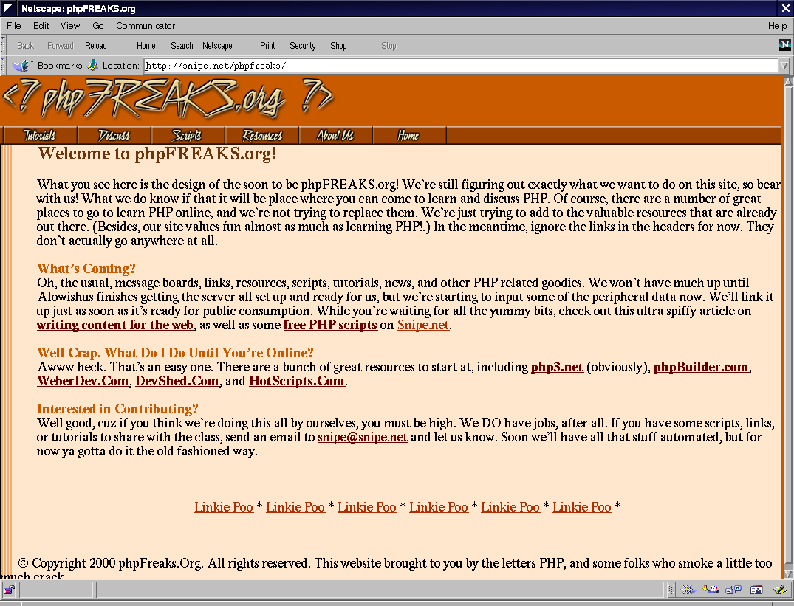This screenshot has height=606, width=794.
Task: Click the component bar grip handle
Action: (x=671, y=589)
